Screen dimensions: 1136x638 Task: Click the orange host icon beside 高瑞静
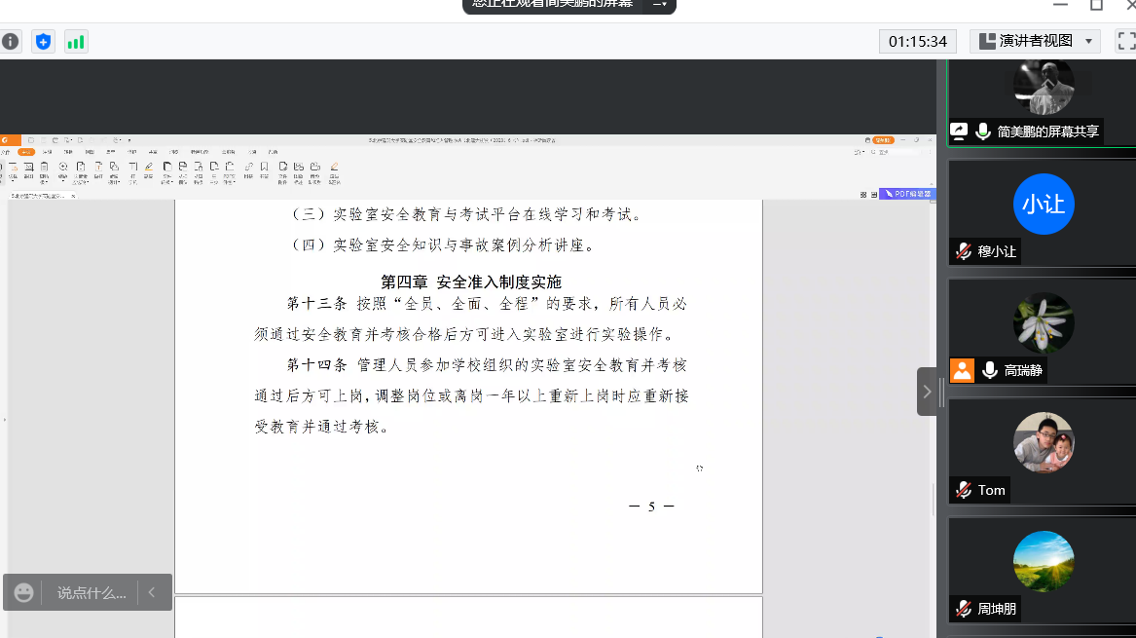[x=962, y=370]
